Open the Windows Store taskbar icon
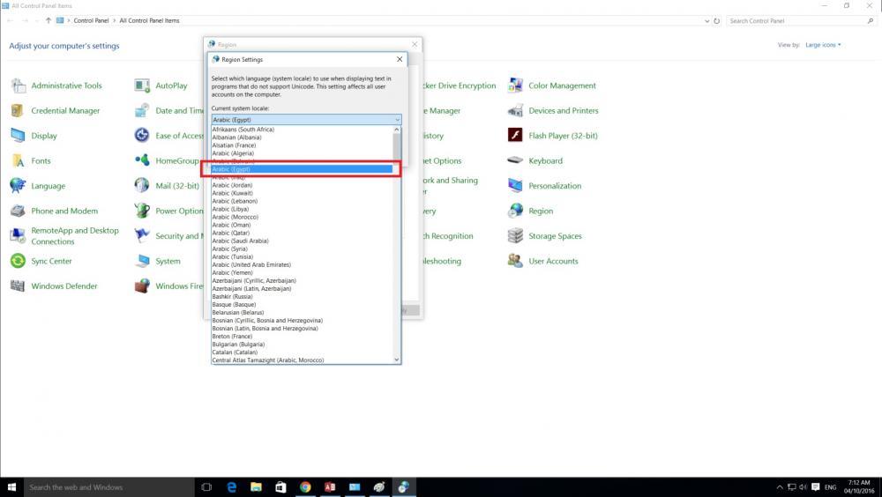 tap(280, 487)
